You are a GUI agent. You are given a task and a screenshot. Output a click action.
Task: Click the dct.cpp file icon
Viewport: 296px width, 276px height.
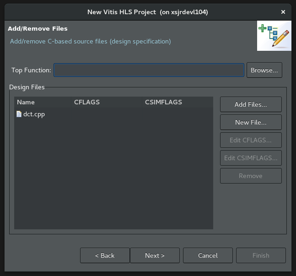(x=19, y=114)
